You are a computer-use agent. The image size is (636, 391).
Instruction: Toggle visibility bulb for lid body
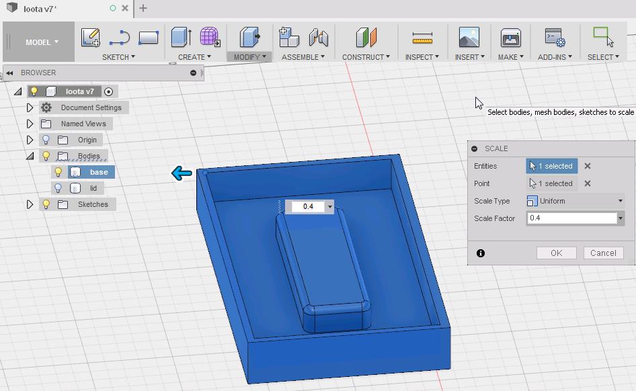tap(58, 188)
